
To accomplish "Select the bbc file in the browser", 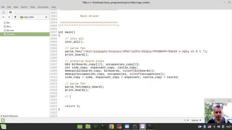I will 8,22.
